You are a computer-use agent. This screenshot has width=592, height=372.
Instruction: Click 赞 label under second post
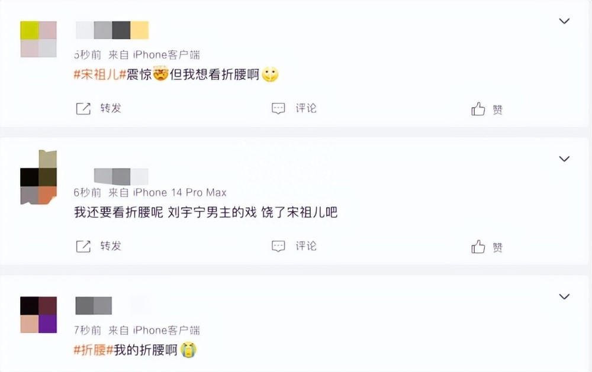(498, 247)
